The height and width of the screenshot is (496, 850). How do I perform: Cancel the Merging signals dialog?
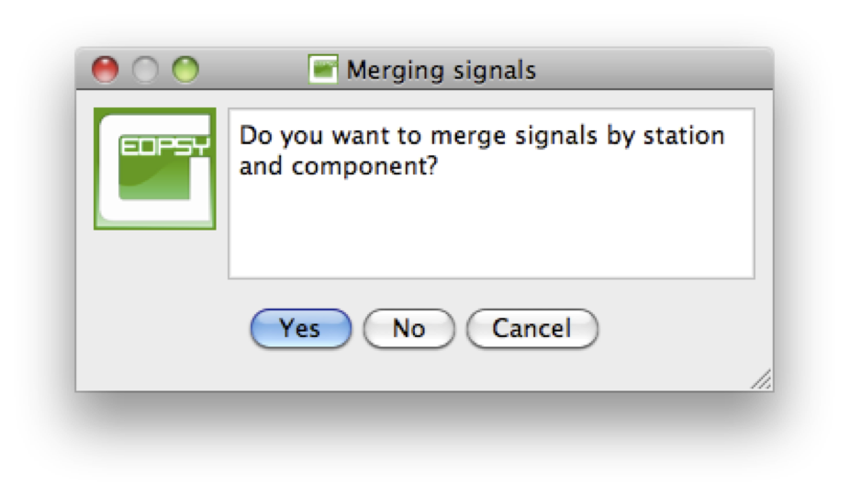tap(531, 329)
